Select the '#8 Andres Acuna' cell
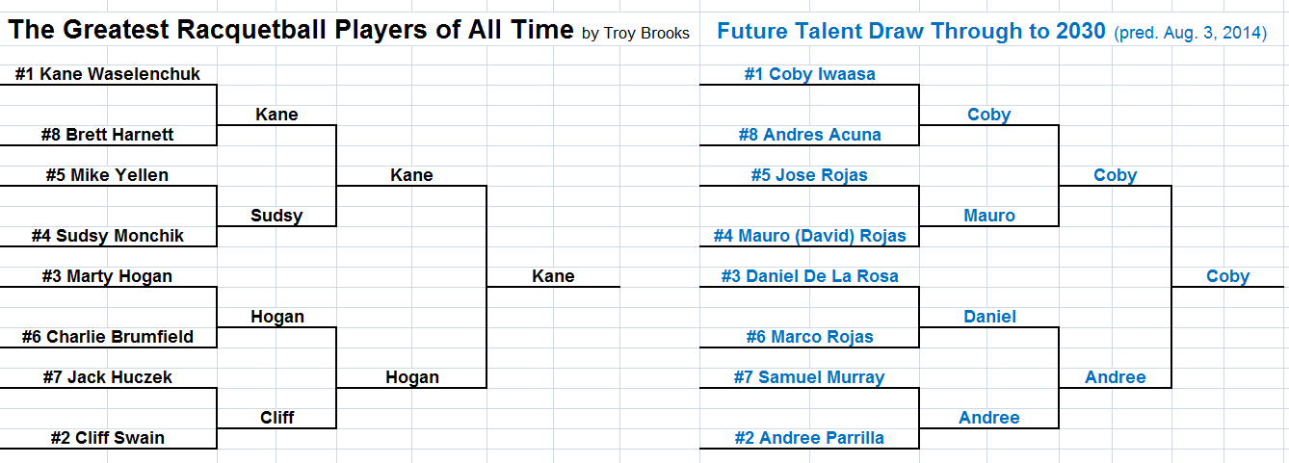This screenshot has width=1289, height=463. pos(809,135)
